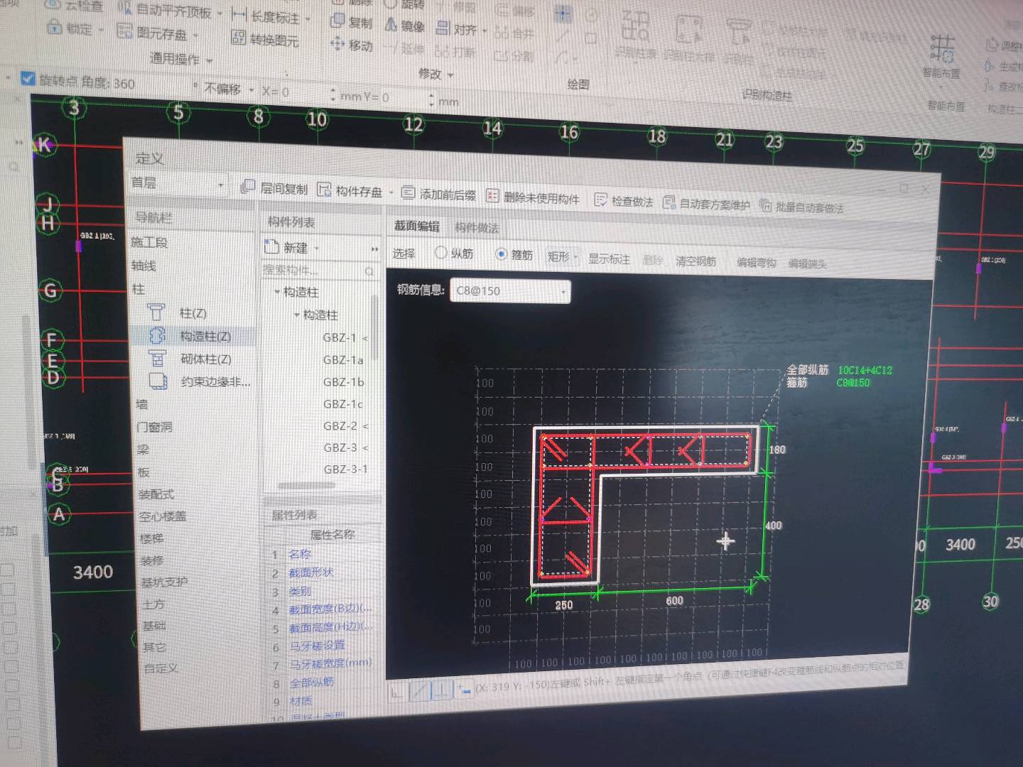Screen dimensions: 1023x767
Task: Click the 镜像 mirror icon in the ribbon
Action: click(391, 25)
